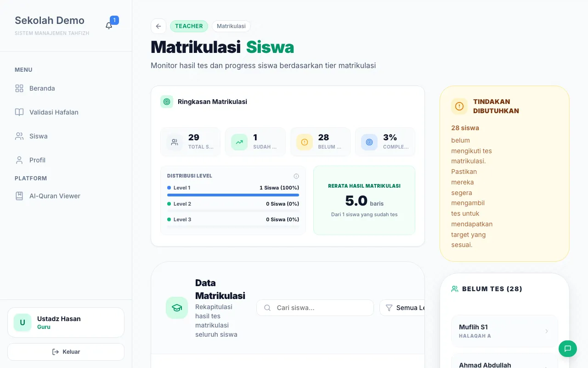
Task: Click the BELUM TES (28) heading
Action: pos(492,289)
